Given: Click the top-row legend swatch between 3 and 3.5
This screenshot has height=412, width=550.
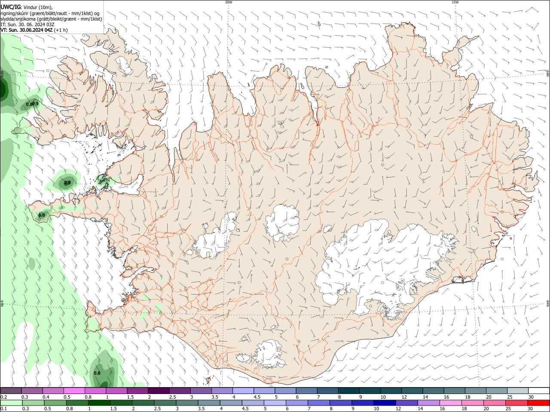Looking at the screenshot, I should pos(201,391).
